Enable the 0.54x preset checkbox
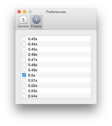Image resolution: width=112 pixels, height=126 pixels. tap(24, 96)
